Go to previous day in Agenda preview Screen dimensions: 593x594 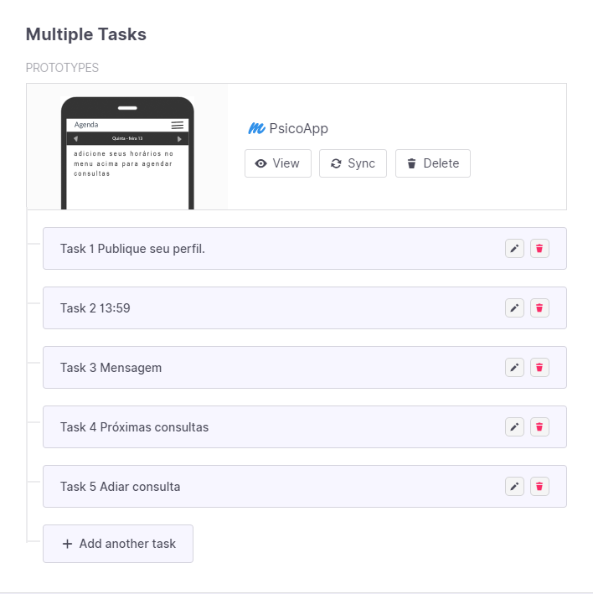[75, 138]
